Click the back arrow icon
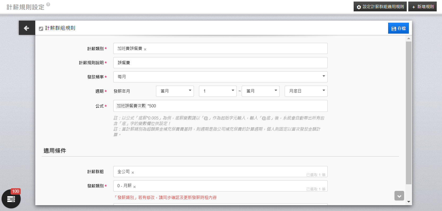The height and width of the screenshot is (211, 442). 27,28
